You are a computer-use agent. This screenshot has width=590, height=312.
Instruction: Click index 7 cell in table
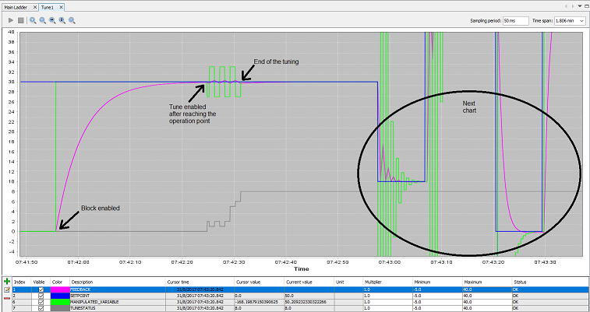click(22, 308)
